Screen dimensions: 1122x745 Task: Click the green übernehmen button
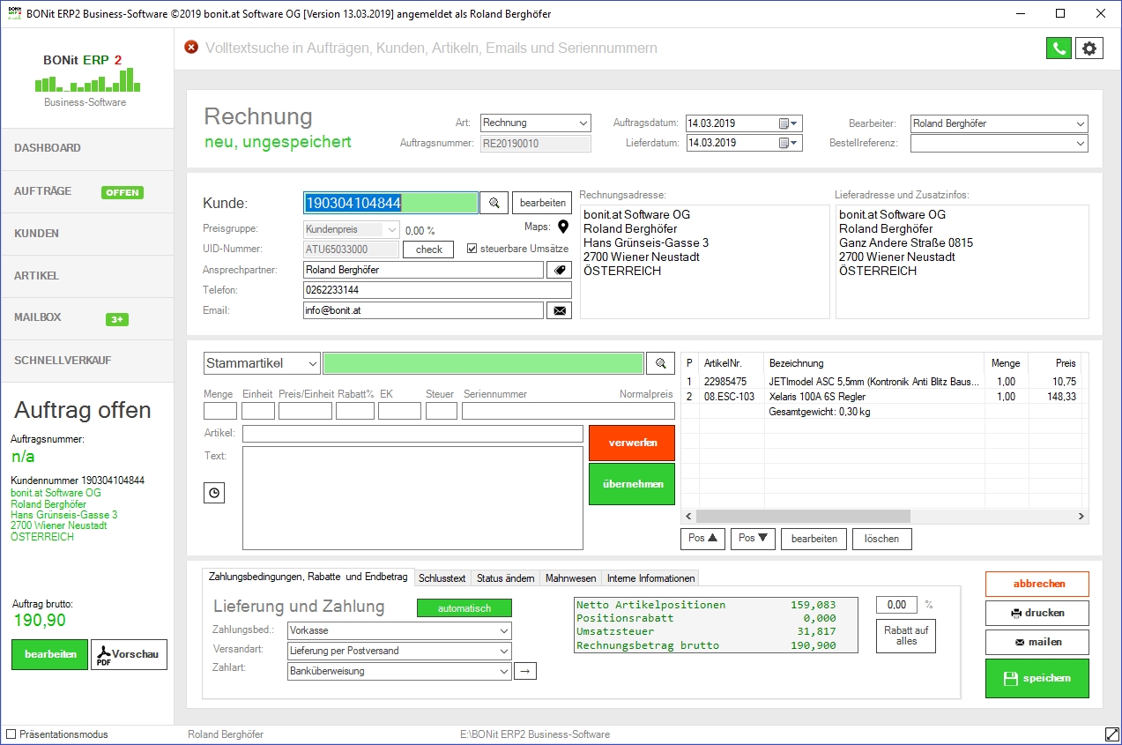tap(632, 484)
